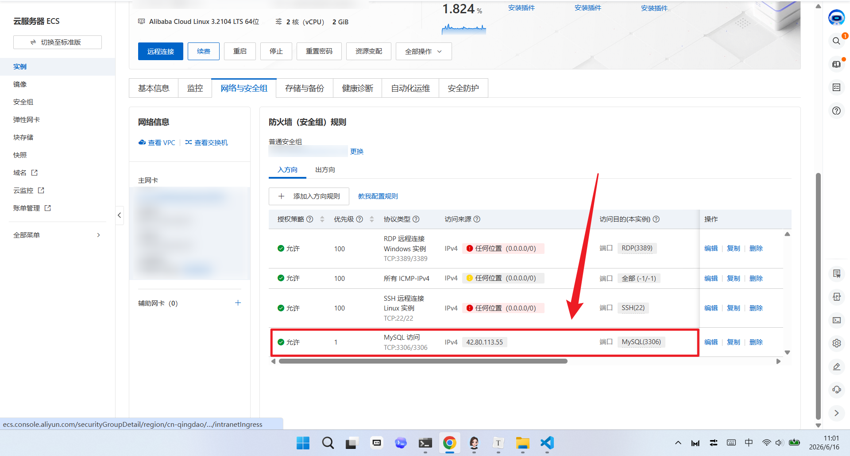Viewport: 850px width, 456px height.
Task: Switch to the 基本信息 tab
Action: click(154, 88)
